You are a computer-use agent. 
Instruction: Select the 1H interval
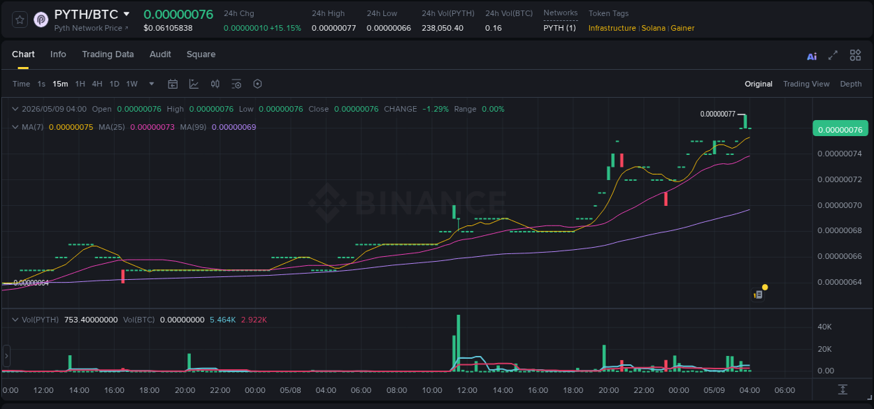pos(80,84)
